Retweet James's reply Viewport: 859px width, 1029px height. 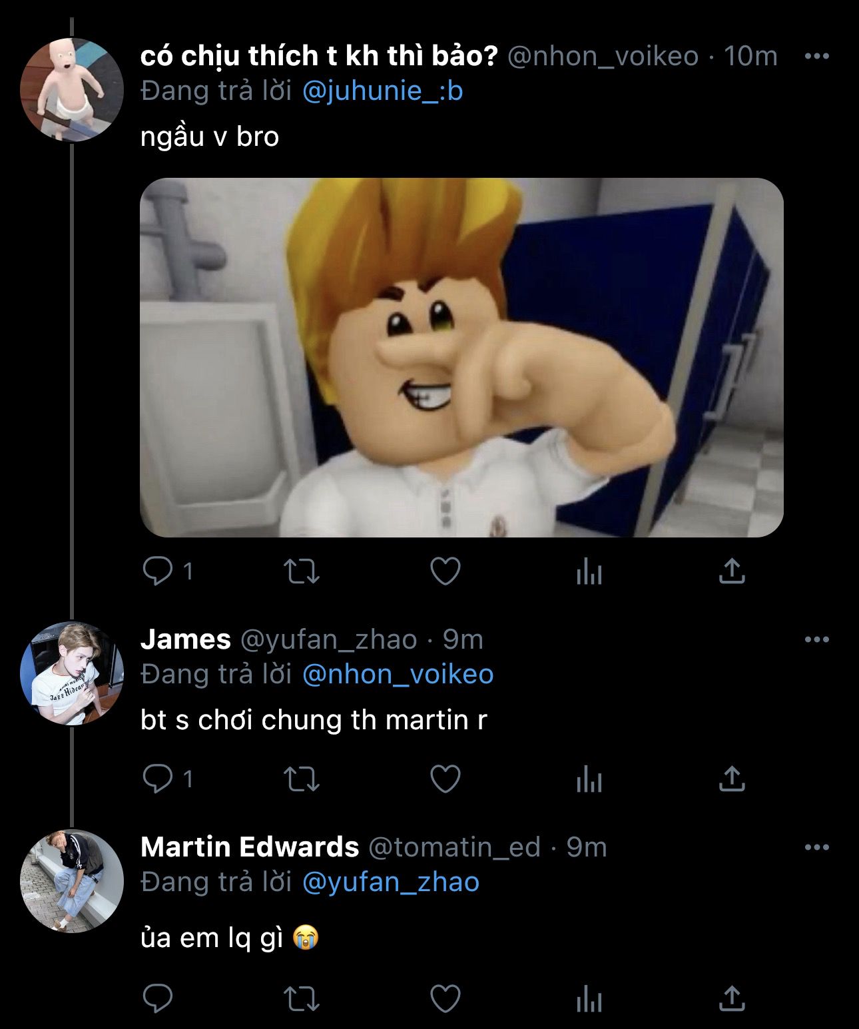coord(302,779)
